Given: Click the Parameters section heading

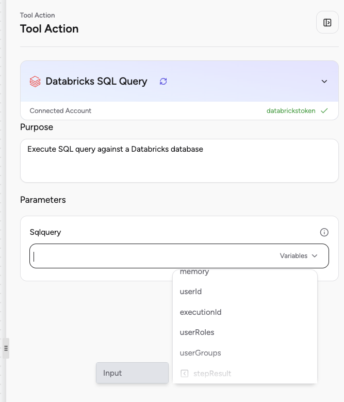Looking at the screenshot, I should click(43, 200).
